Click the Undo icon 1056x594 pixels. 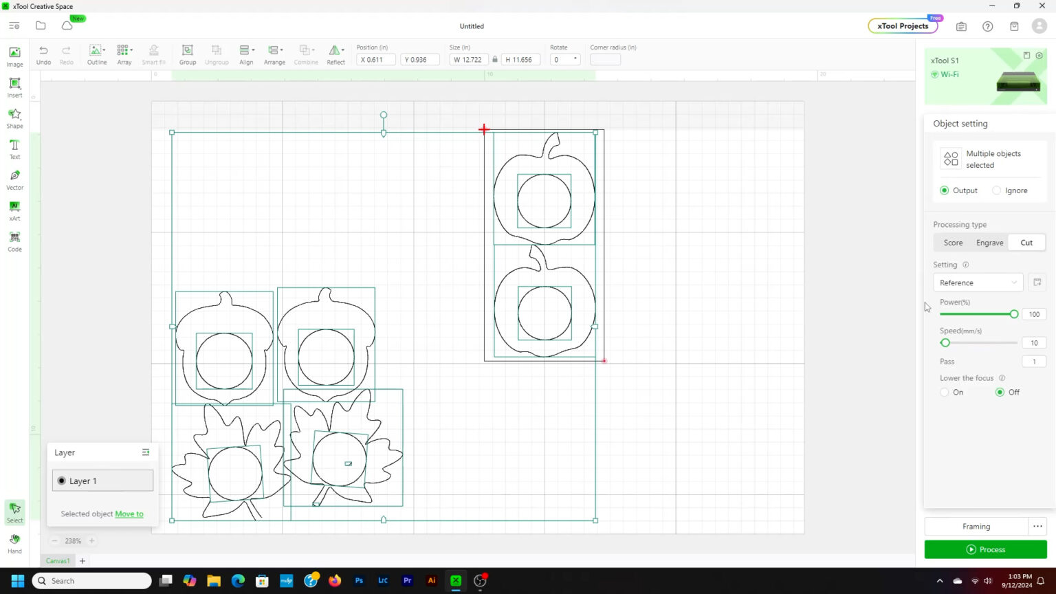pyautogui.click(x=43, y=54)
